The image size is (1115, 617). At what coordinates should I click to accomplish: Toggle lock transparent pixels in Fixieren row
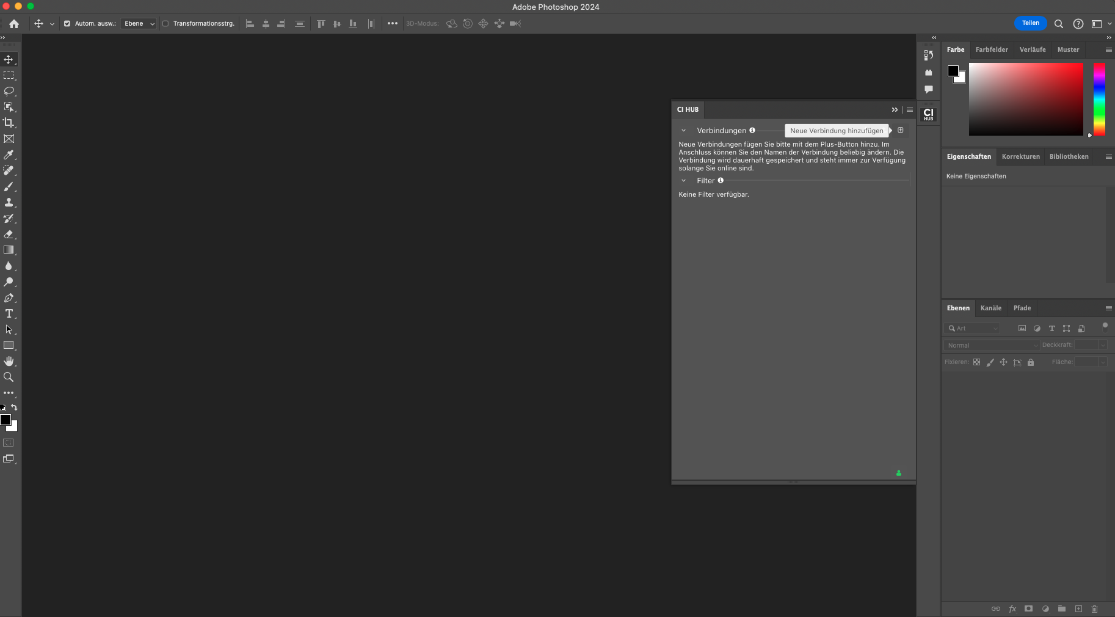click(x=976, y=362)
